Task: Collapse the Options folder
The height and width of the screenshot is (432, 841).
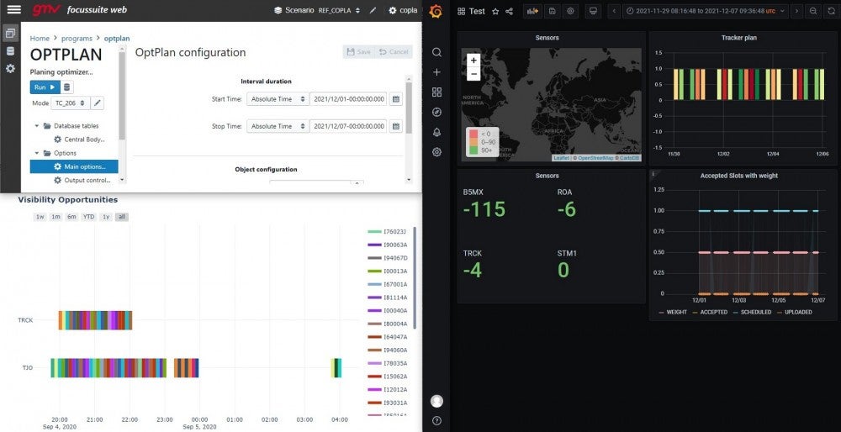Action: [37, 153]
